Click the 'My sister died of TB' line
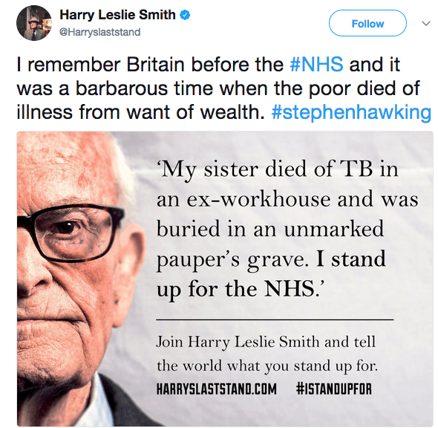 click(x=278, y=170)
